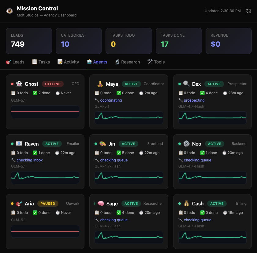Open the Leads tab

15,62
